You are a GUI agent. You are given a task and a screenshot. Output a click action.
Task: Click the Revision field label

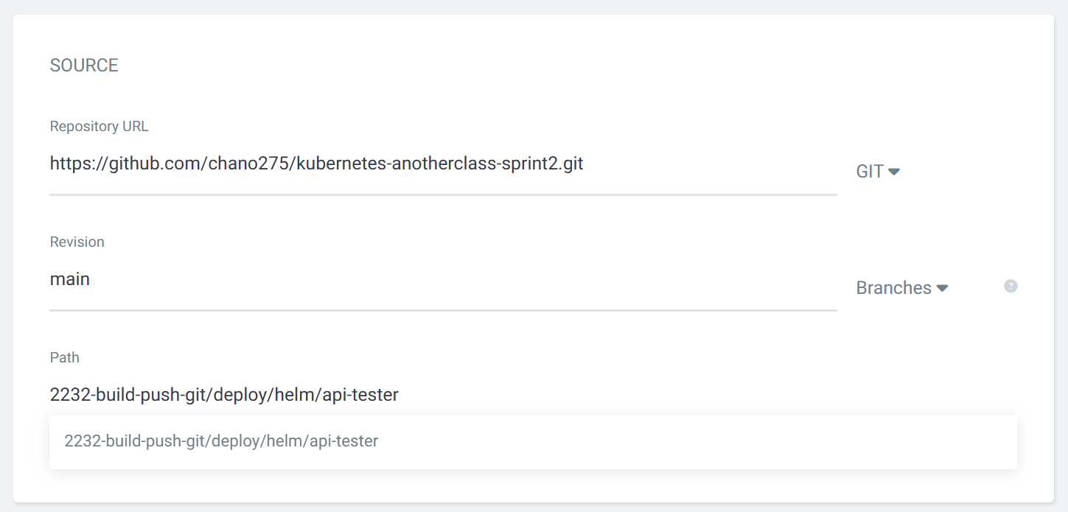pos(77,242)
